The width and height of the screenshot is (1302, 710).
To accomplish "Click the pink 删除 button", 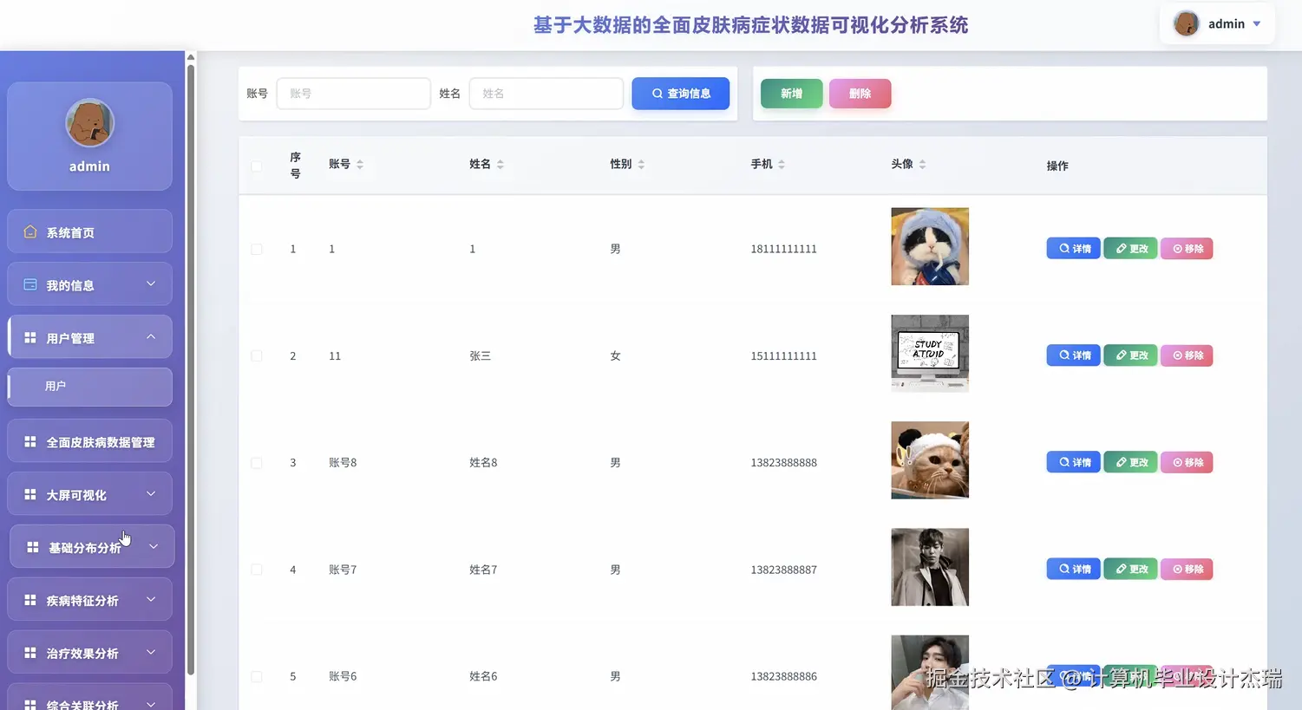I will [860, 93].
